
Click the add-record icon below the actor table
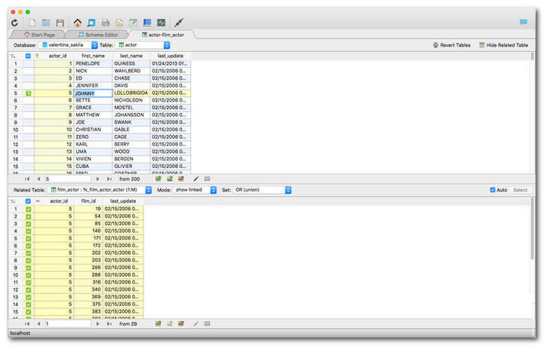(x=158, y=179)
